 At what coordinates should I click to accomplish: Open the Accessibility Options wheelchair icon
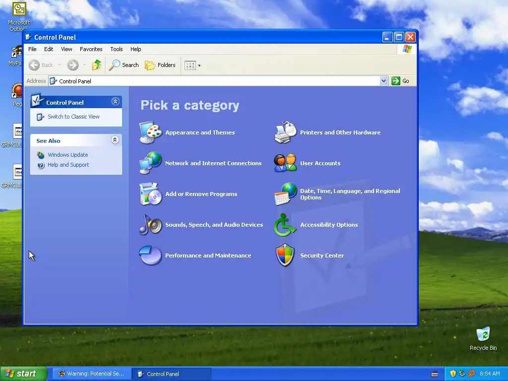pos(285,225)
